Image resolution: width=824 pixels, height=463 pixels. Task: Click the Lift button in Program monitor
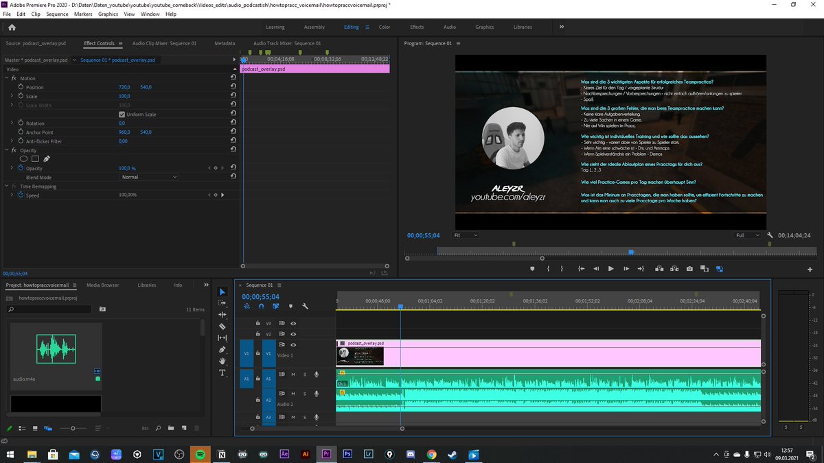point(659,269)
